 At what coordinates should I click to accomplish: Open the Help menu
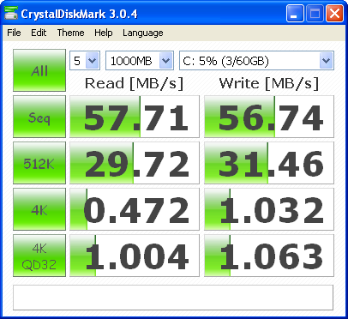point(104,33)
